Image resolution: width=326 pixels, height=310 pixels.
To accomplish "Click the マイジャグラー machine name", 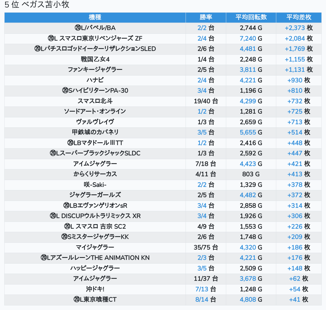I will pos(95,247).
